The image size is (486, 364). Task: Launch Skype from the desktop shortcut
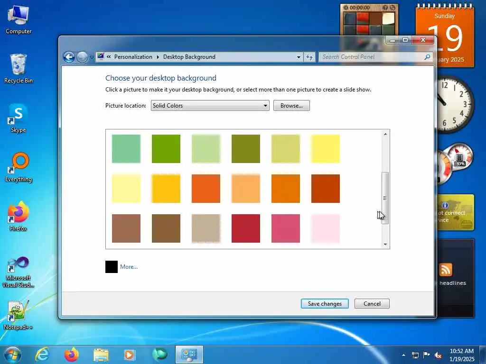pos(19,118)
